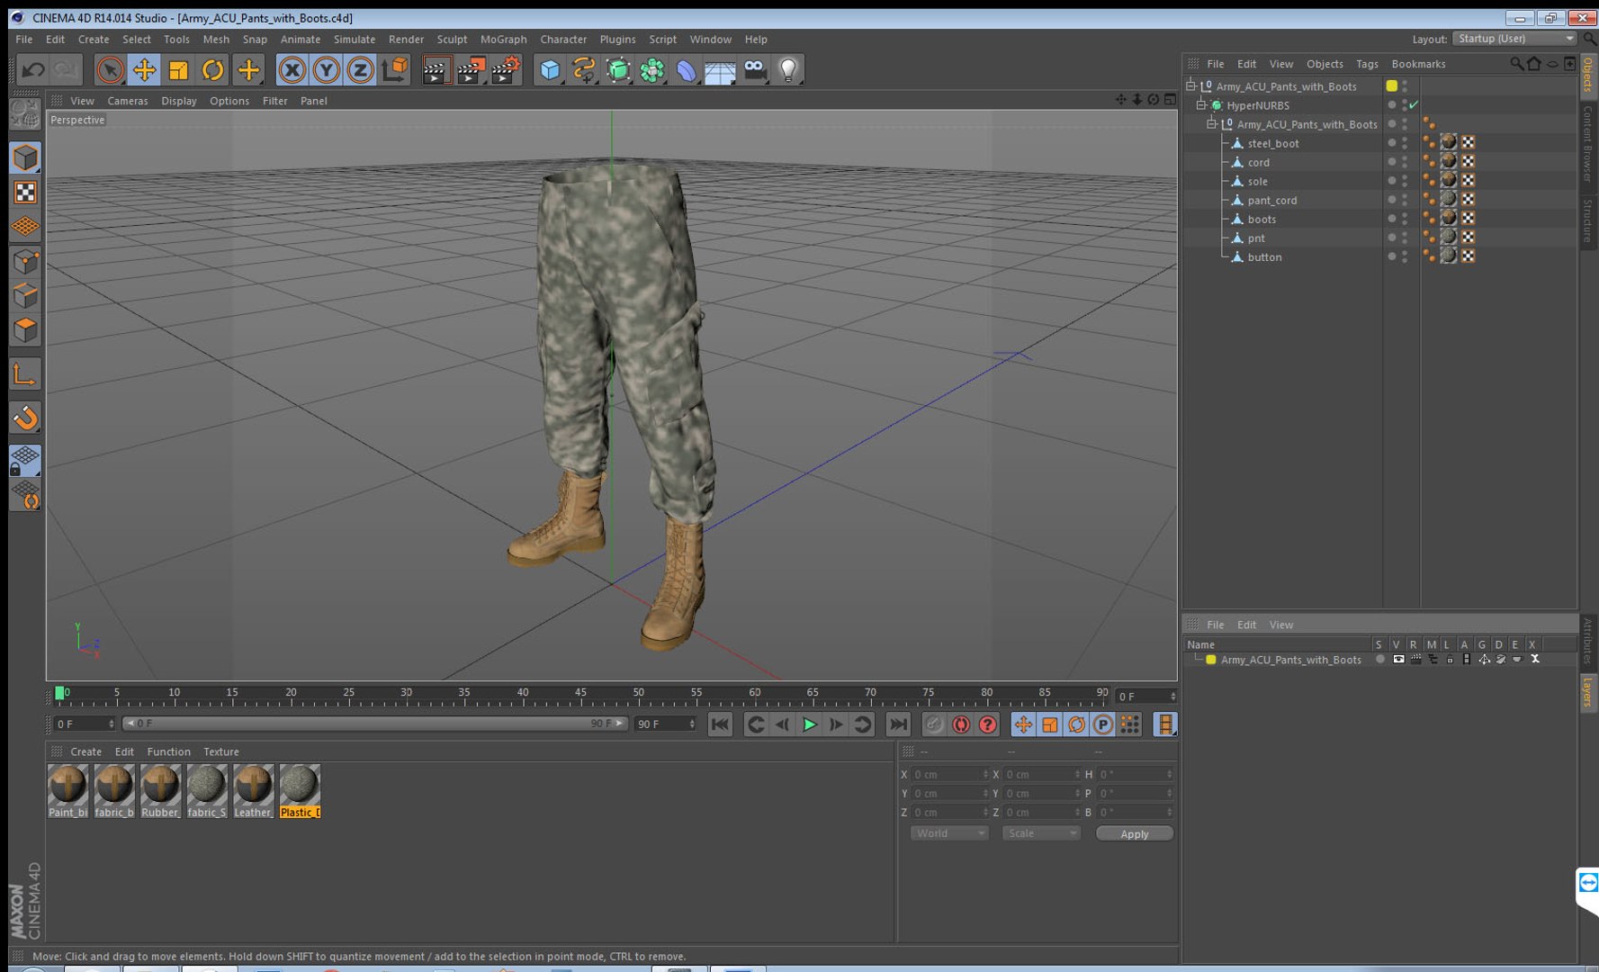The image size is (1599, 972).
Task: Select the pant_cord object
Action: pyautogui.click(x=1271, y=201)
